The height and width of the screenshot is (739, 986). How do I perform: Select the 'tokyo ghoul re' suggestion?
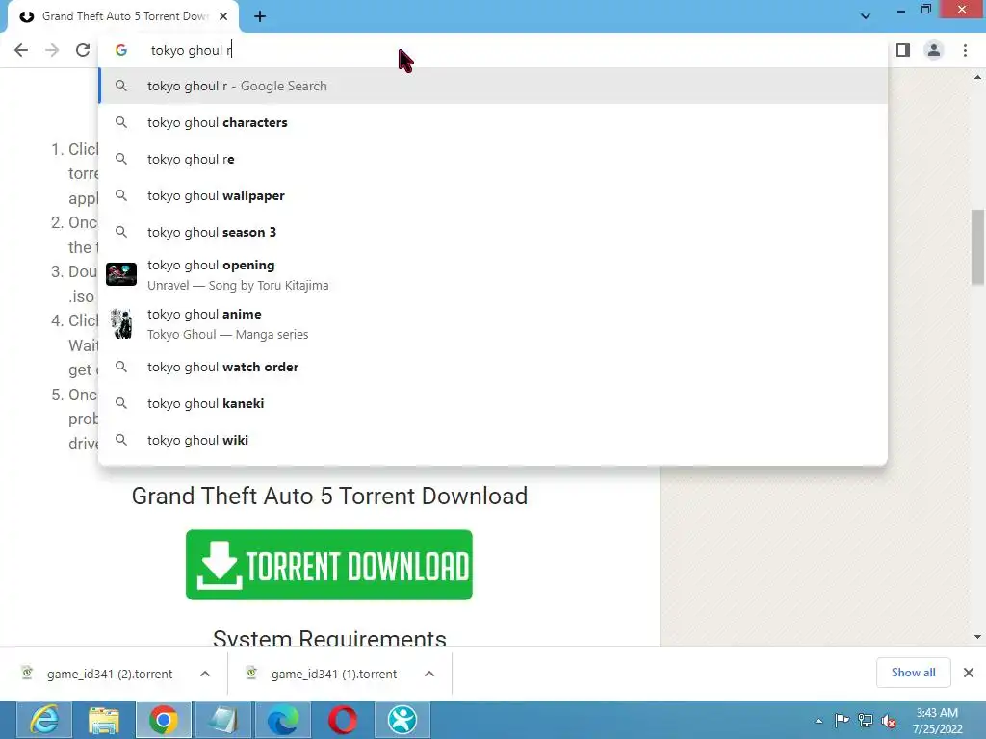[x=493, y=159]
